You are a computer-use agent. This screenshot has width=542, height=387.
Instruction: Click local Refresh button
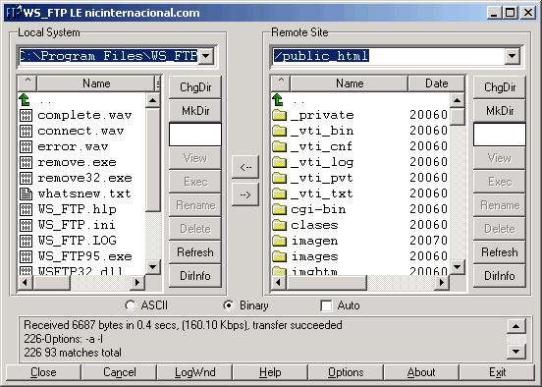tap(195, 252)
